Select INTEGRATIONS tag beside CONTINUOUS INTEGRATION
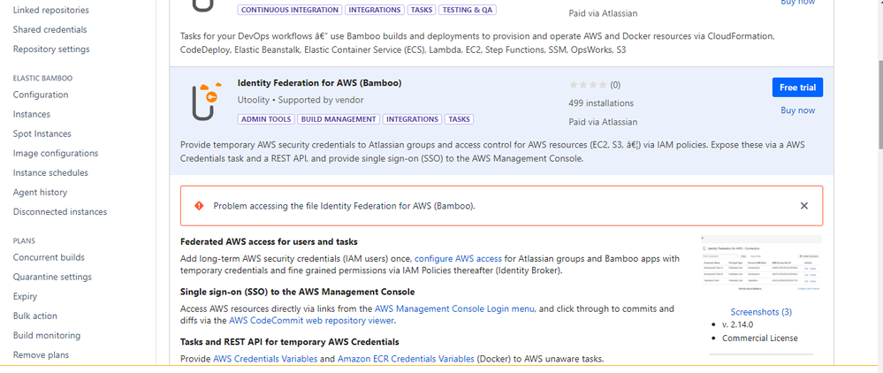883x373 pixels. click(375, 10)
